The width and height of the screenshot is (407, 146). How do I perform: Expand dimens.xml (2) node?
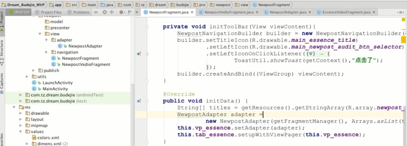click(27, 144)
